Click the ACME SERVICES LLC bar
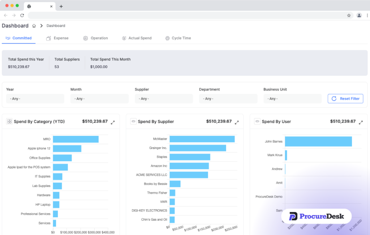 pyautogui.click(x=189, y=175)
